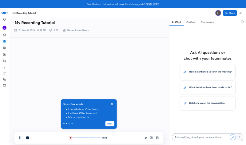Image resolution: width=246 pixels, height=145 pixels.
Task: Click the date 'Fri, Nov 8, 2024 . 10:53 PM'
Action: 32,30
